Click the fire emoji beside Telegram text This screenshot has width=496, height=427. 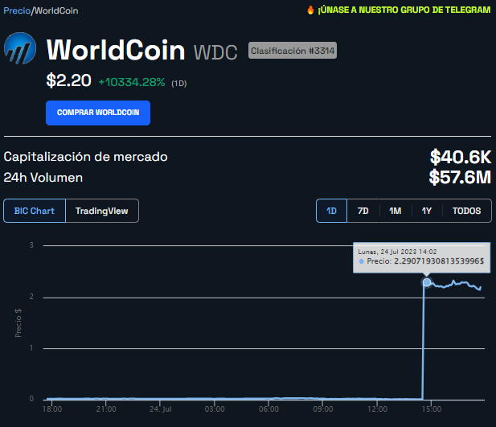pos(310,10)
